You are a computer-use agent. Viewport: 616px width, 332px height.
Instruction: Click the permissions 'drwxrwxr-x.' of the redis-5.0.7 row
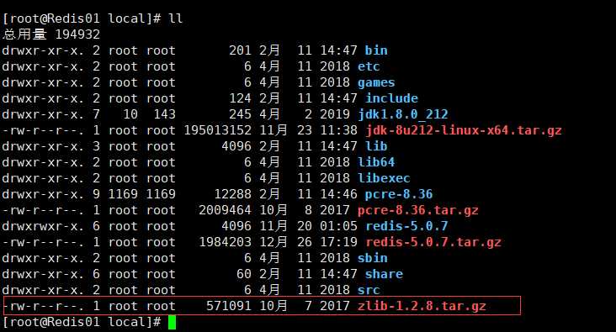[x=43, y=226]
